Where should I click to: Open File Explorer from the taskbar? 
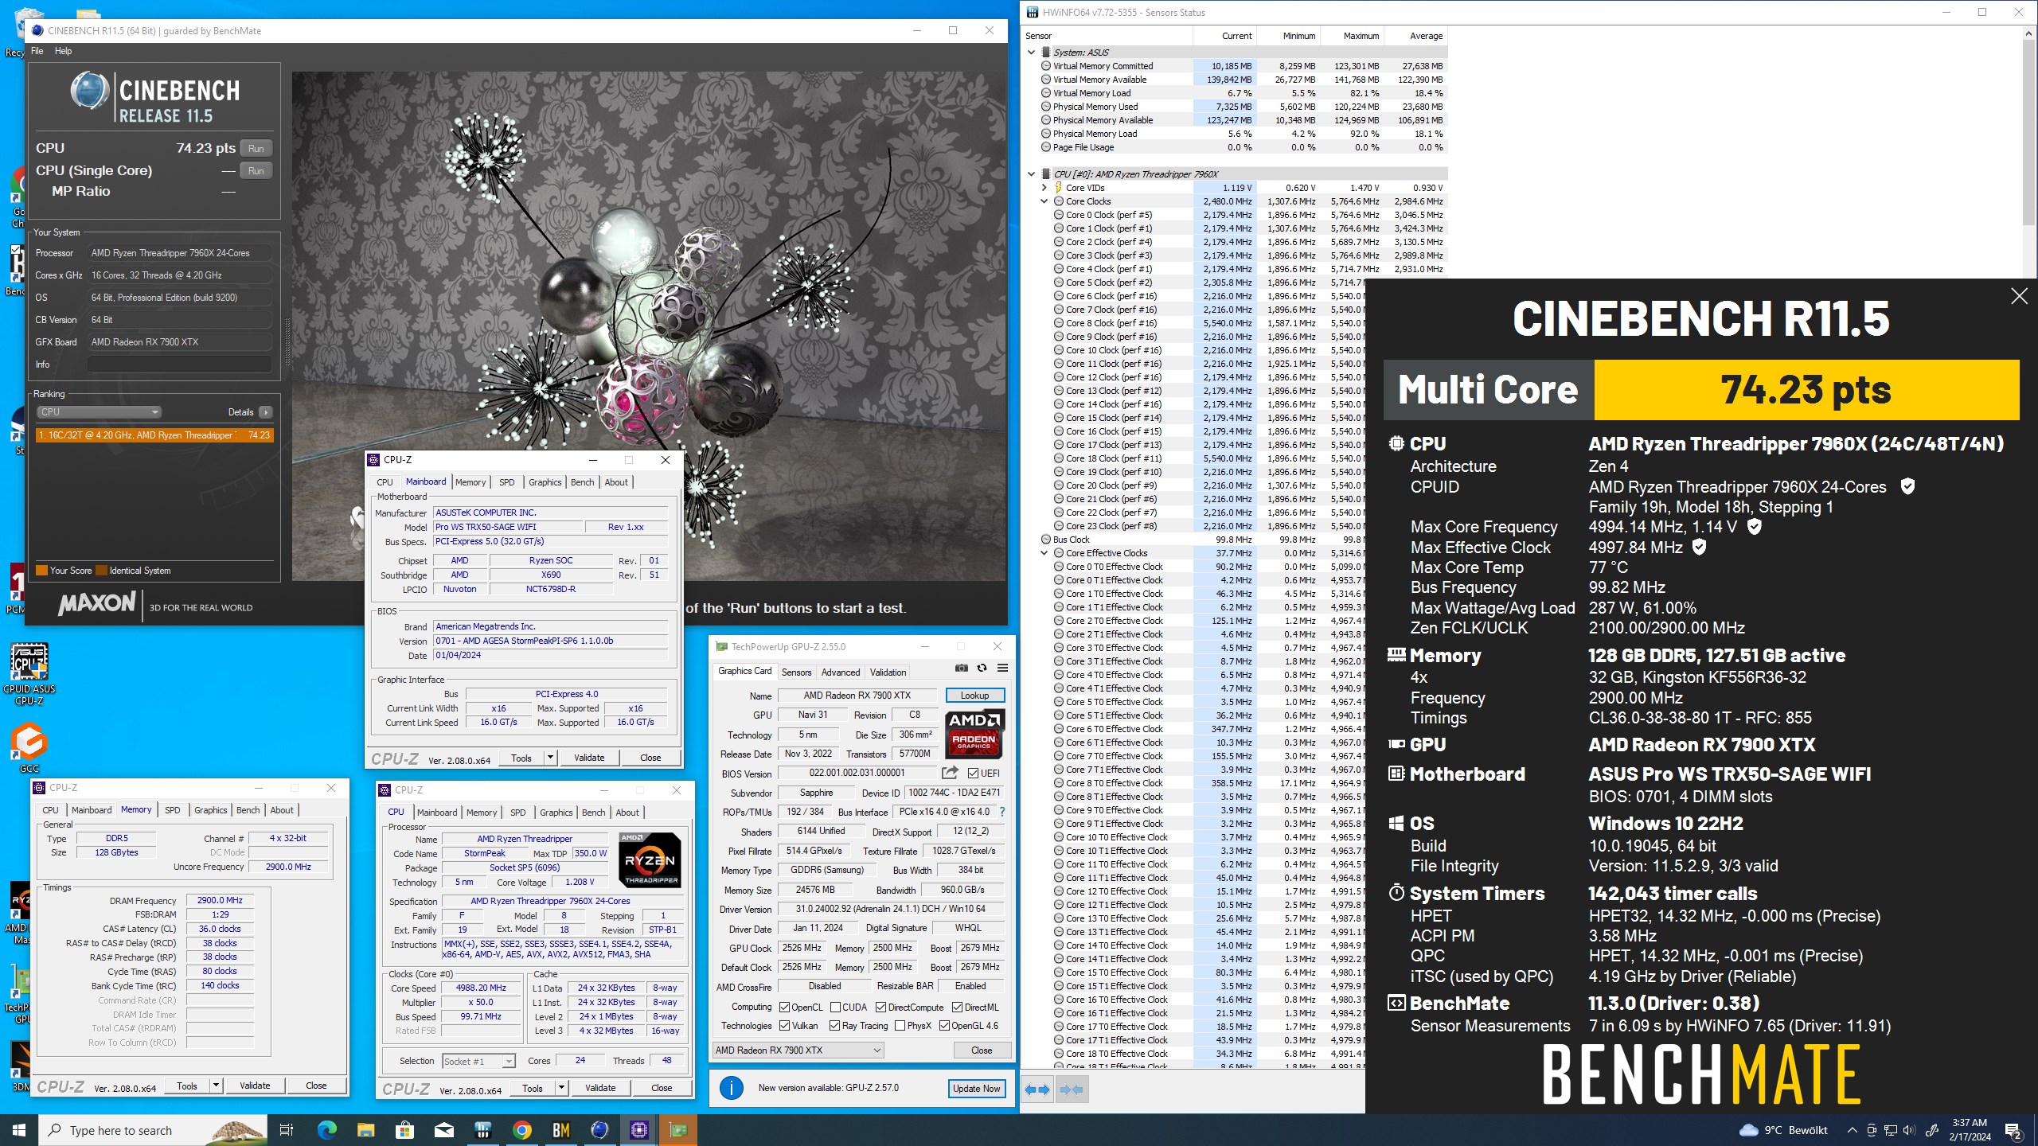tap(366, 1130)
